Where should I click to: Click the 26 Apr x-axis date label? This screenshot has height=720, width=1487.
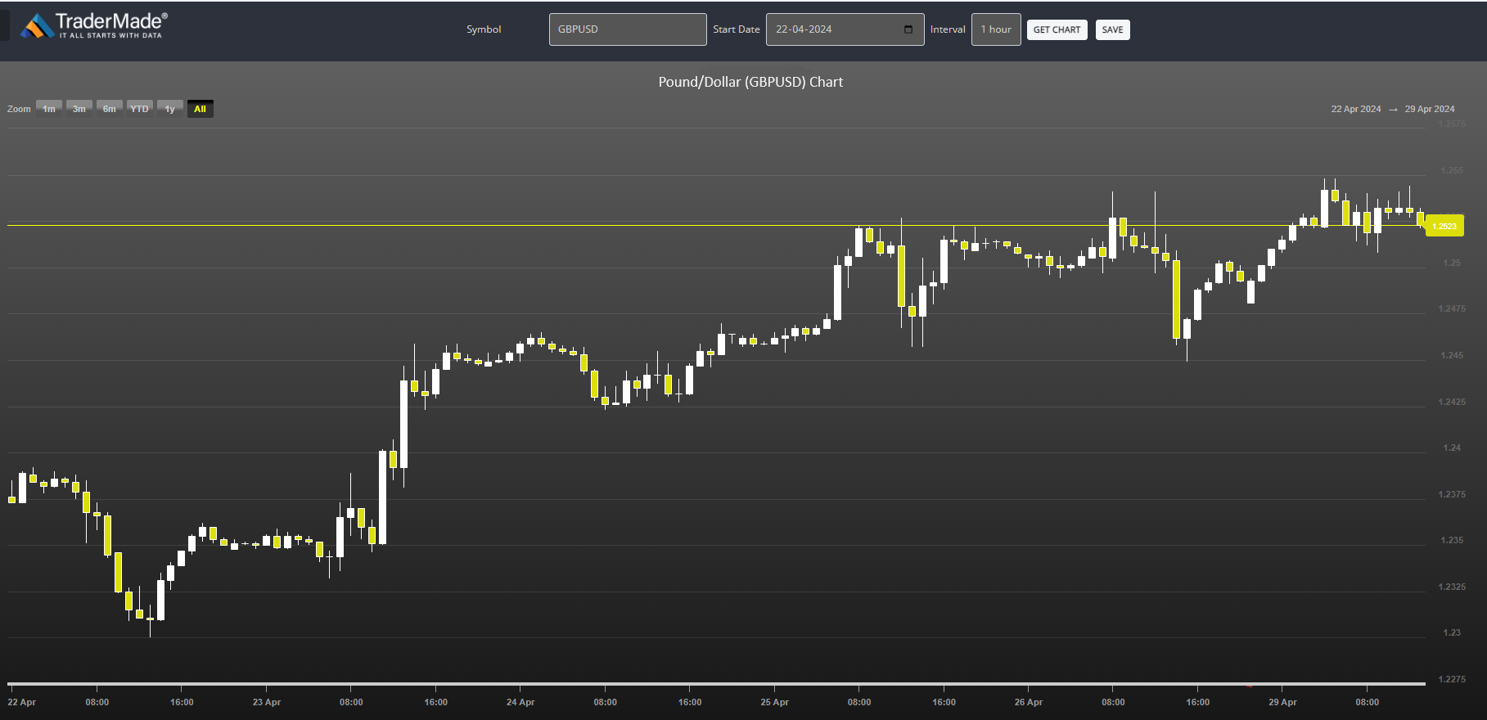click(x=1029, y=702)
